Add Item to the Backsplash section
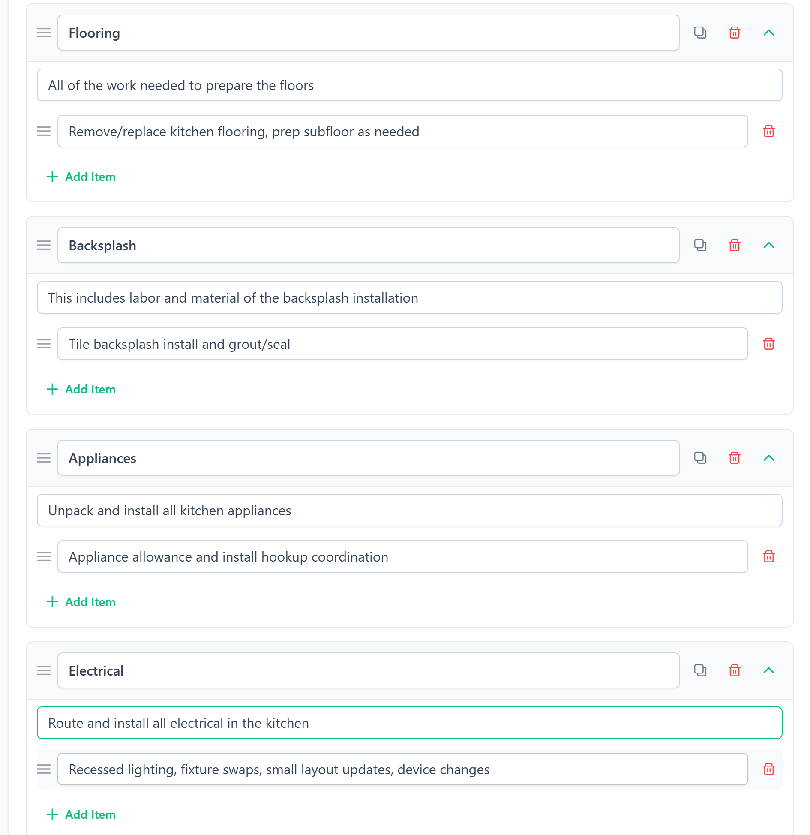The height and width of the screenshot is (835, 810). tap(81, 389)
